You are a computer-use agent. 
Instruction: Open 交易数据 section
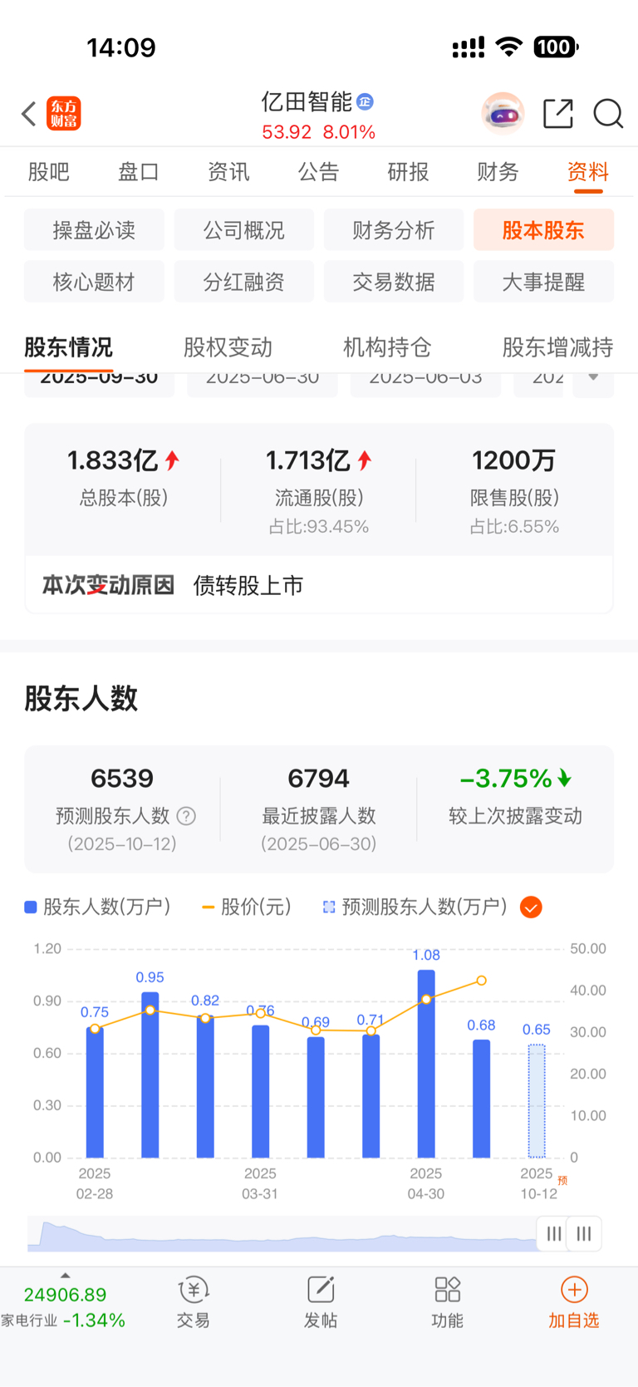click(x=394, y=282)
